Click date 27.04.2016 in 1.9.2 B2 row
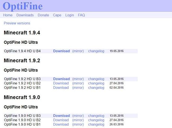The width and height of the screenshot is (172, 128). pyautogui.click(x=117, y=83)
